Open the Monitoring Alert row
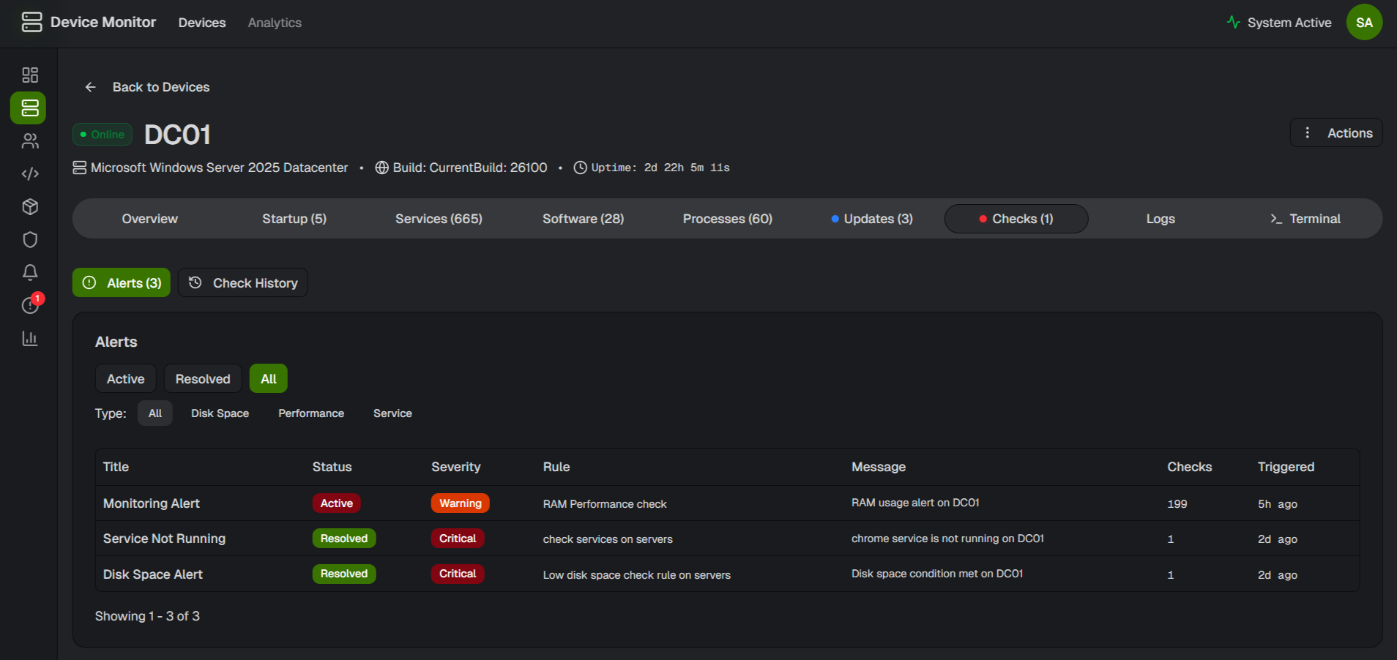Viewport: 1397px width, 660px height. click(152, 503)
